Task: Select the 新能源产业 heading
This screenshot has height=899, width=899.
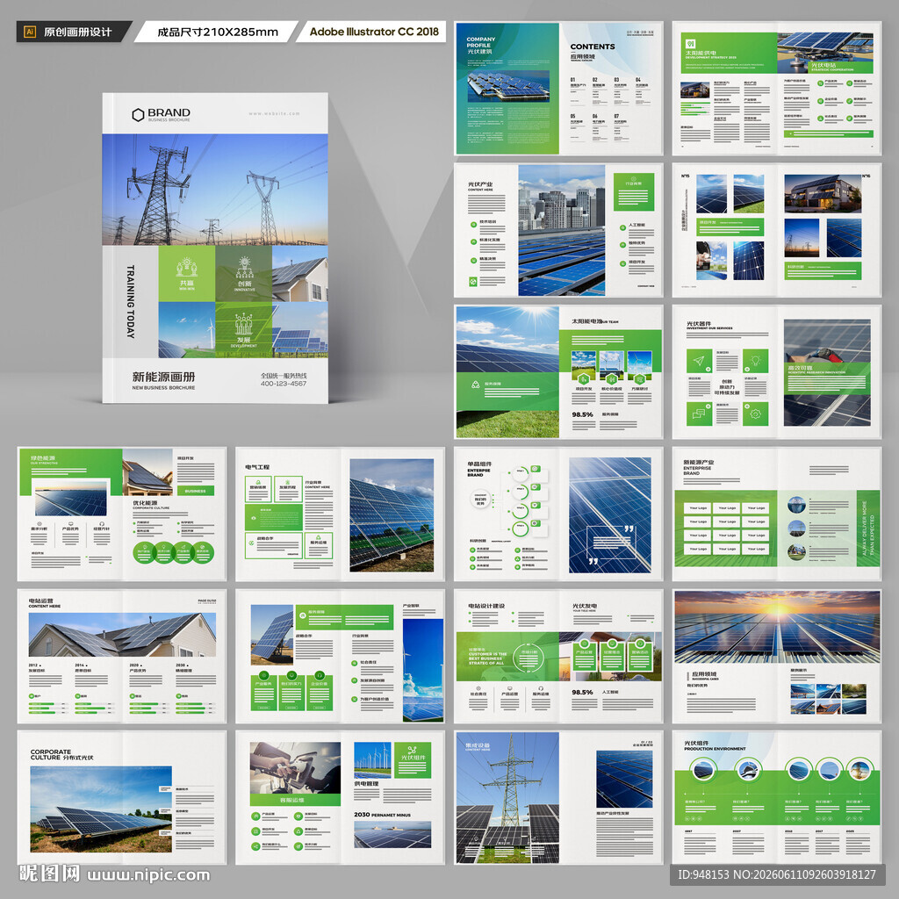Action: pyautogui.click(x=698, y=462)
